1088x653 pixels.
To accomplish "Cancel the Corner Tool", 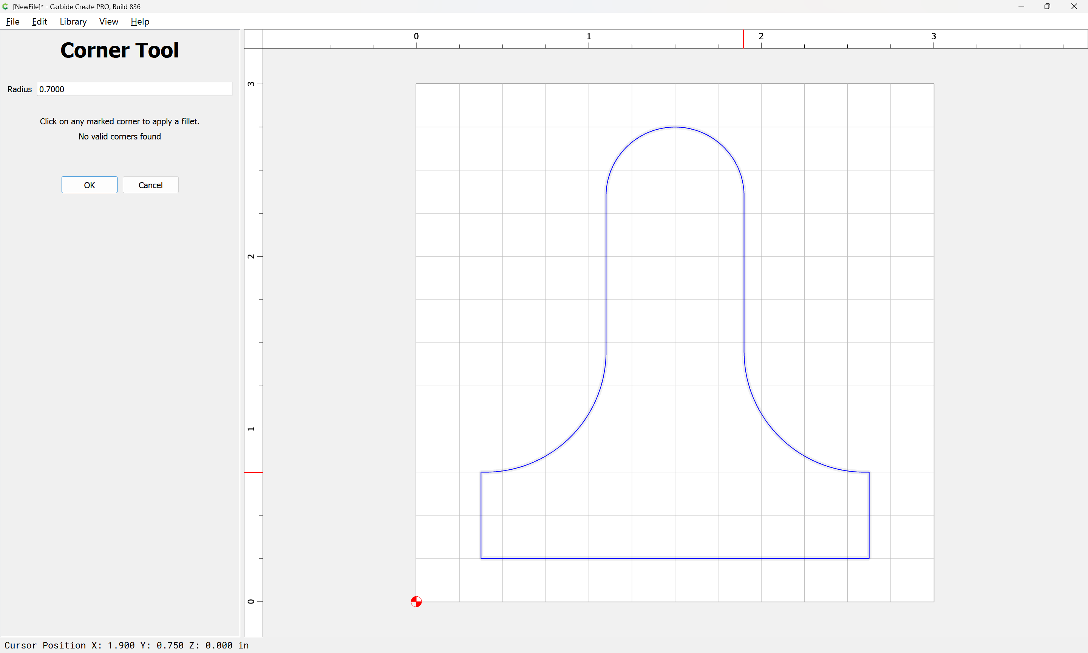I will pos(150,185).
